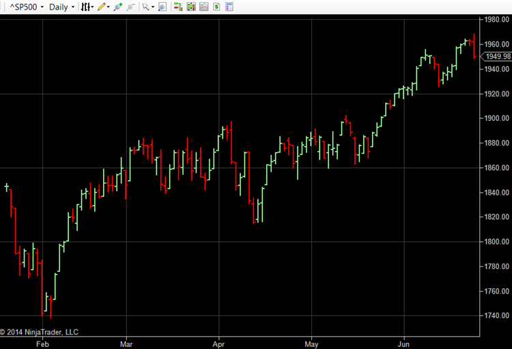The image size is (512, 349).
Task: Click the 1820.00 price axis label
Action: tap(496, 217)
